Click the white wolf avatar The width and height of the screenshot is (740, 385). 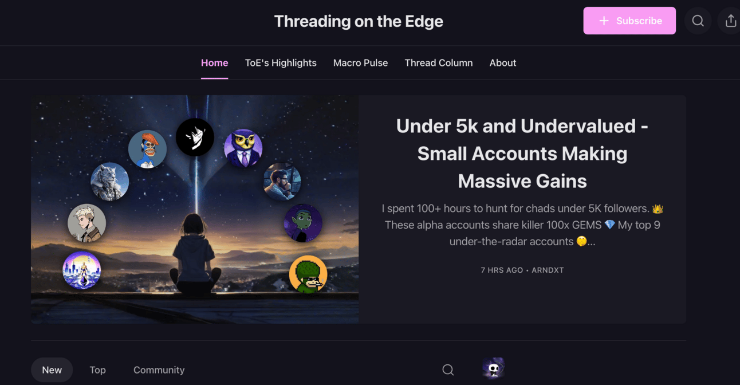pyautogui.click(x=109, y=182)
